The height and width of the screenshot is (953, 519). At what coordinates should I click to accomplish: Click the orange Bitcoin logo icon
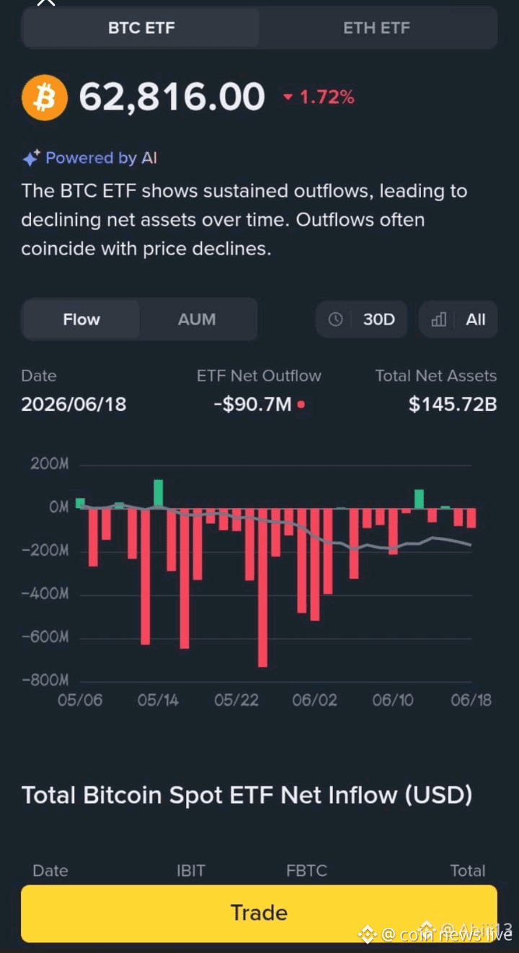pos(45,97)
